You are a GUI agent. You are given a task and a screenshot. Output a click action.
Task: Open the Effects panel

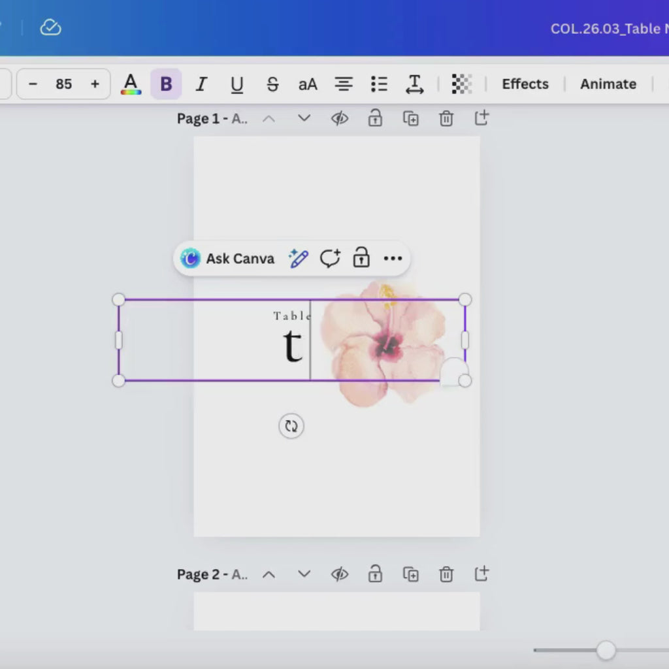click(x=525, y=84)
